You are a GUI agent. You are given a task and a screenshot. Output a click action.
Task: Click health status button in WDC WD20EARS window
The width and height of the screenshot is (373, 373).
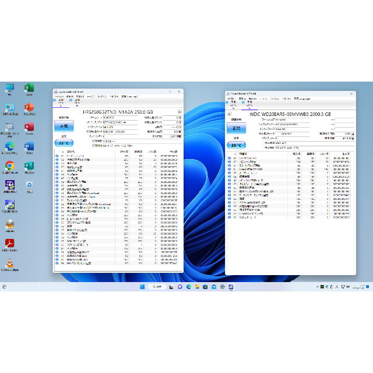click(x=236, y=128)
